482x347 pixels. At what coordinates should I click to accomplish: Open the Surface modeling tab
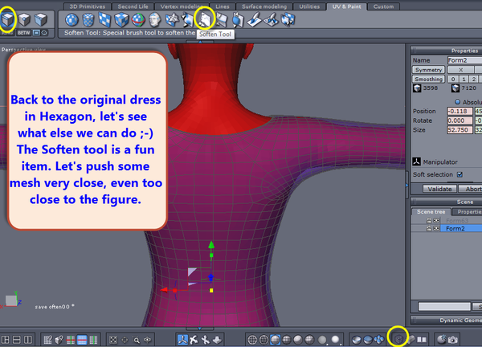pos(264,6)
